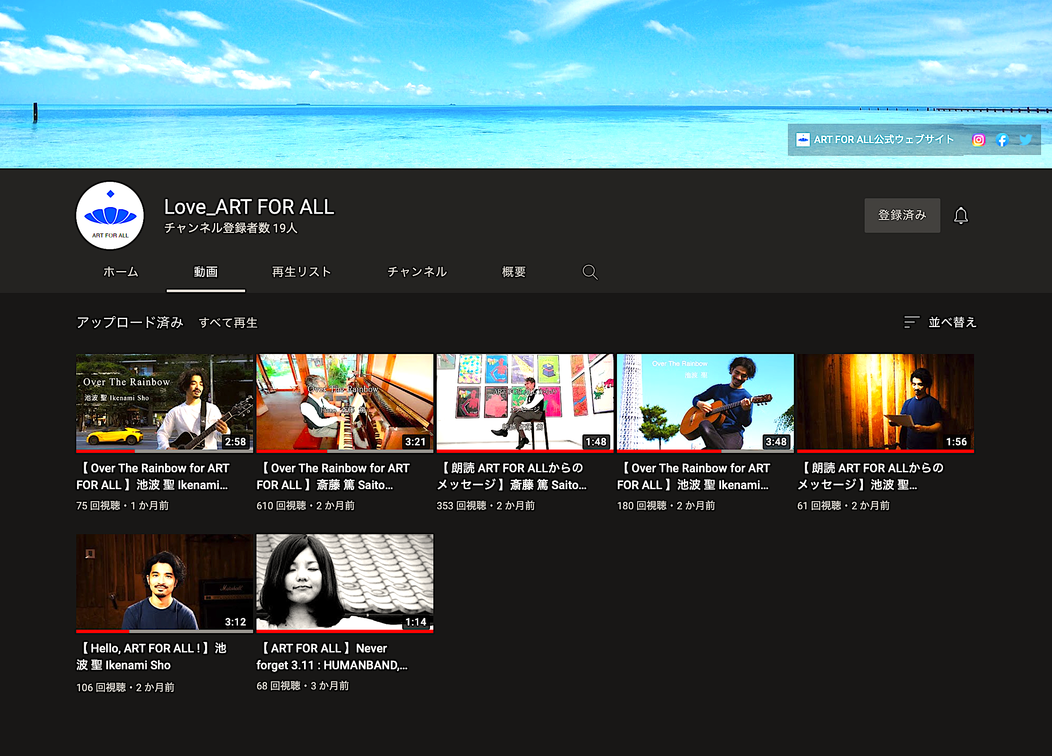Image resolution: width=1052 pixels, height=756 pixels.
Task: Click the 68 回視聴・3 か月前 text
Action: (303, 686)
